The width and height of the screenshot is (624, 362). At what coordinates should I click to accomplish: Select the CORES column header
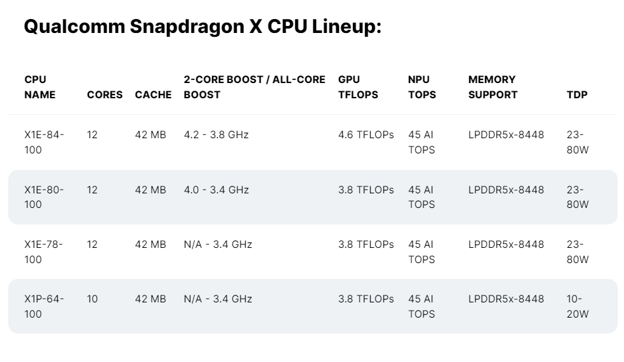coord(105,95)
